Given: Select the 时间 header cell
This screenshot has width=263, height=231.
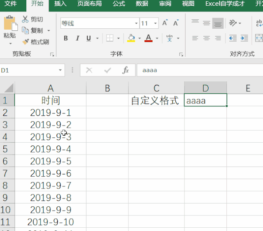Looking at the screenshot, I should tap(51, 100).
